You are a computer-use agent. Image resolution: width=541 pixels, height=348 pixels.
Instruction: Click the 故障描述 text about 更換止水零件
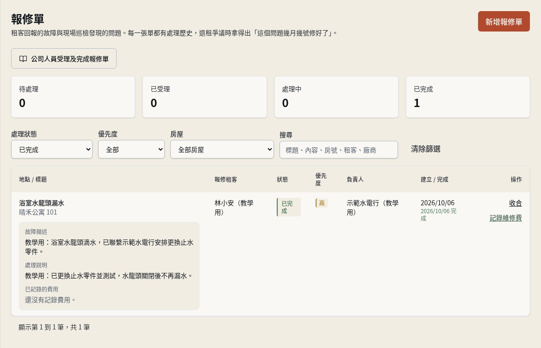[x=109, y=247]
